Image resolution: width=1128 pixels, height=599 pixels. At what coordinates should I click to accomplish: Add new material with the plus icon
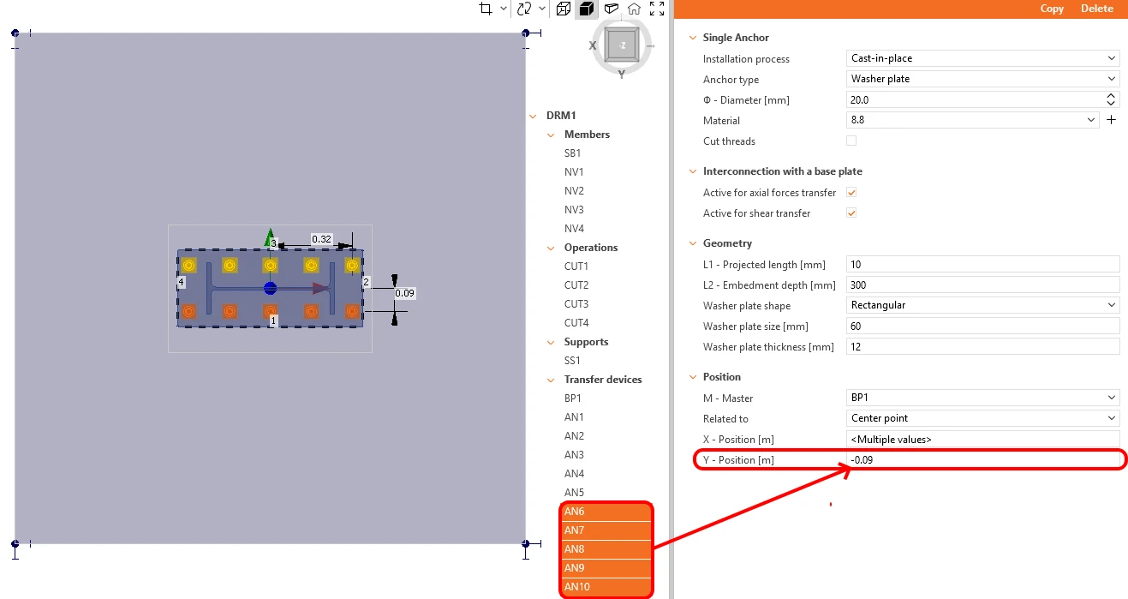tap(1112, 121)
